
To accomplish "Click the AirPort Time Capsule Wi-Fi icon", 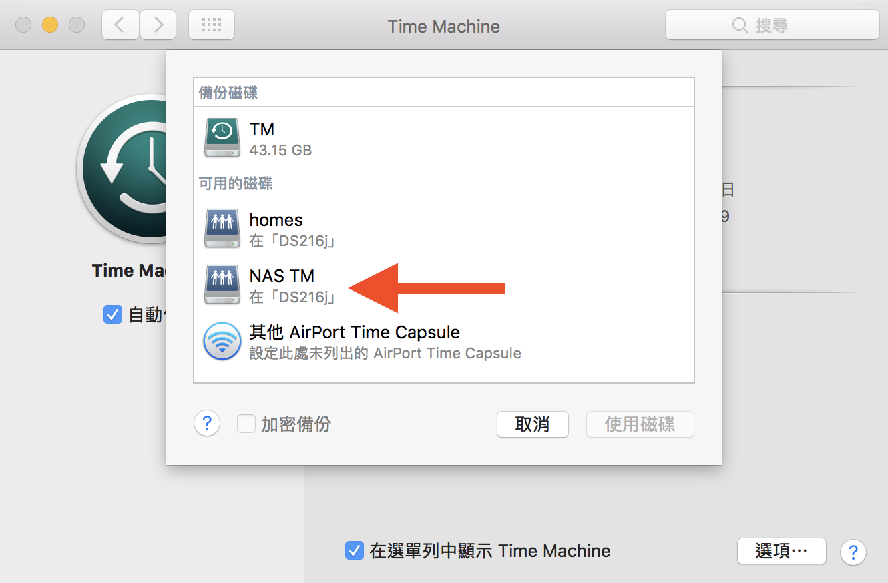I will 222,341.
